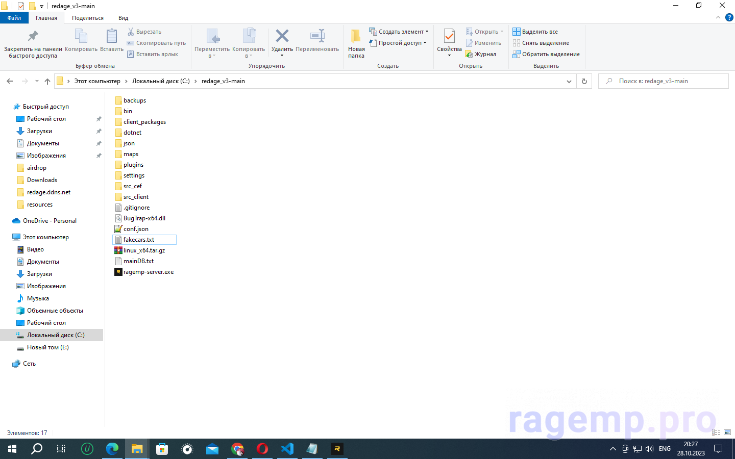Switch to details list view
Viewport: 735px width, 459px height.
(x=716, y=432)
